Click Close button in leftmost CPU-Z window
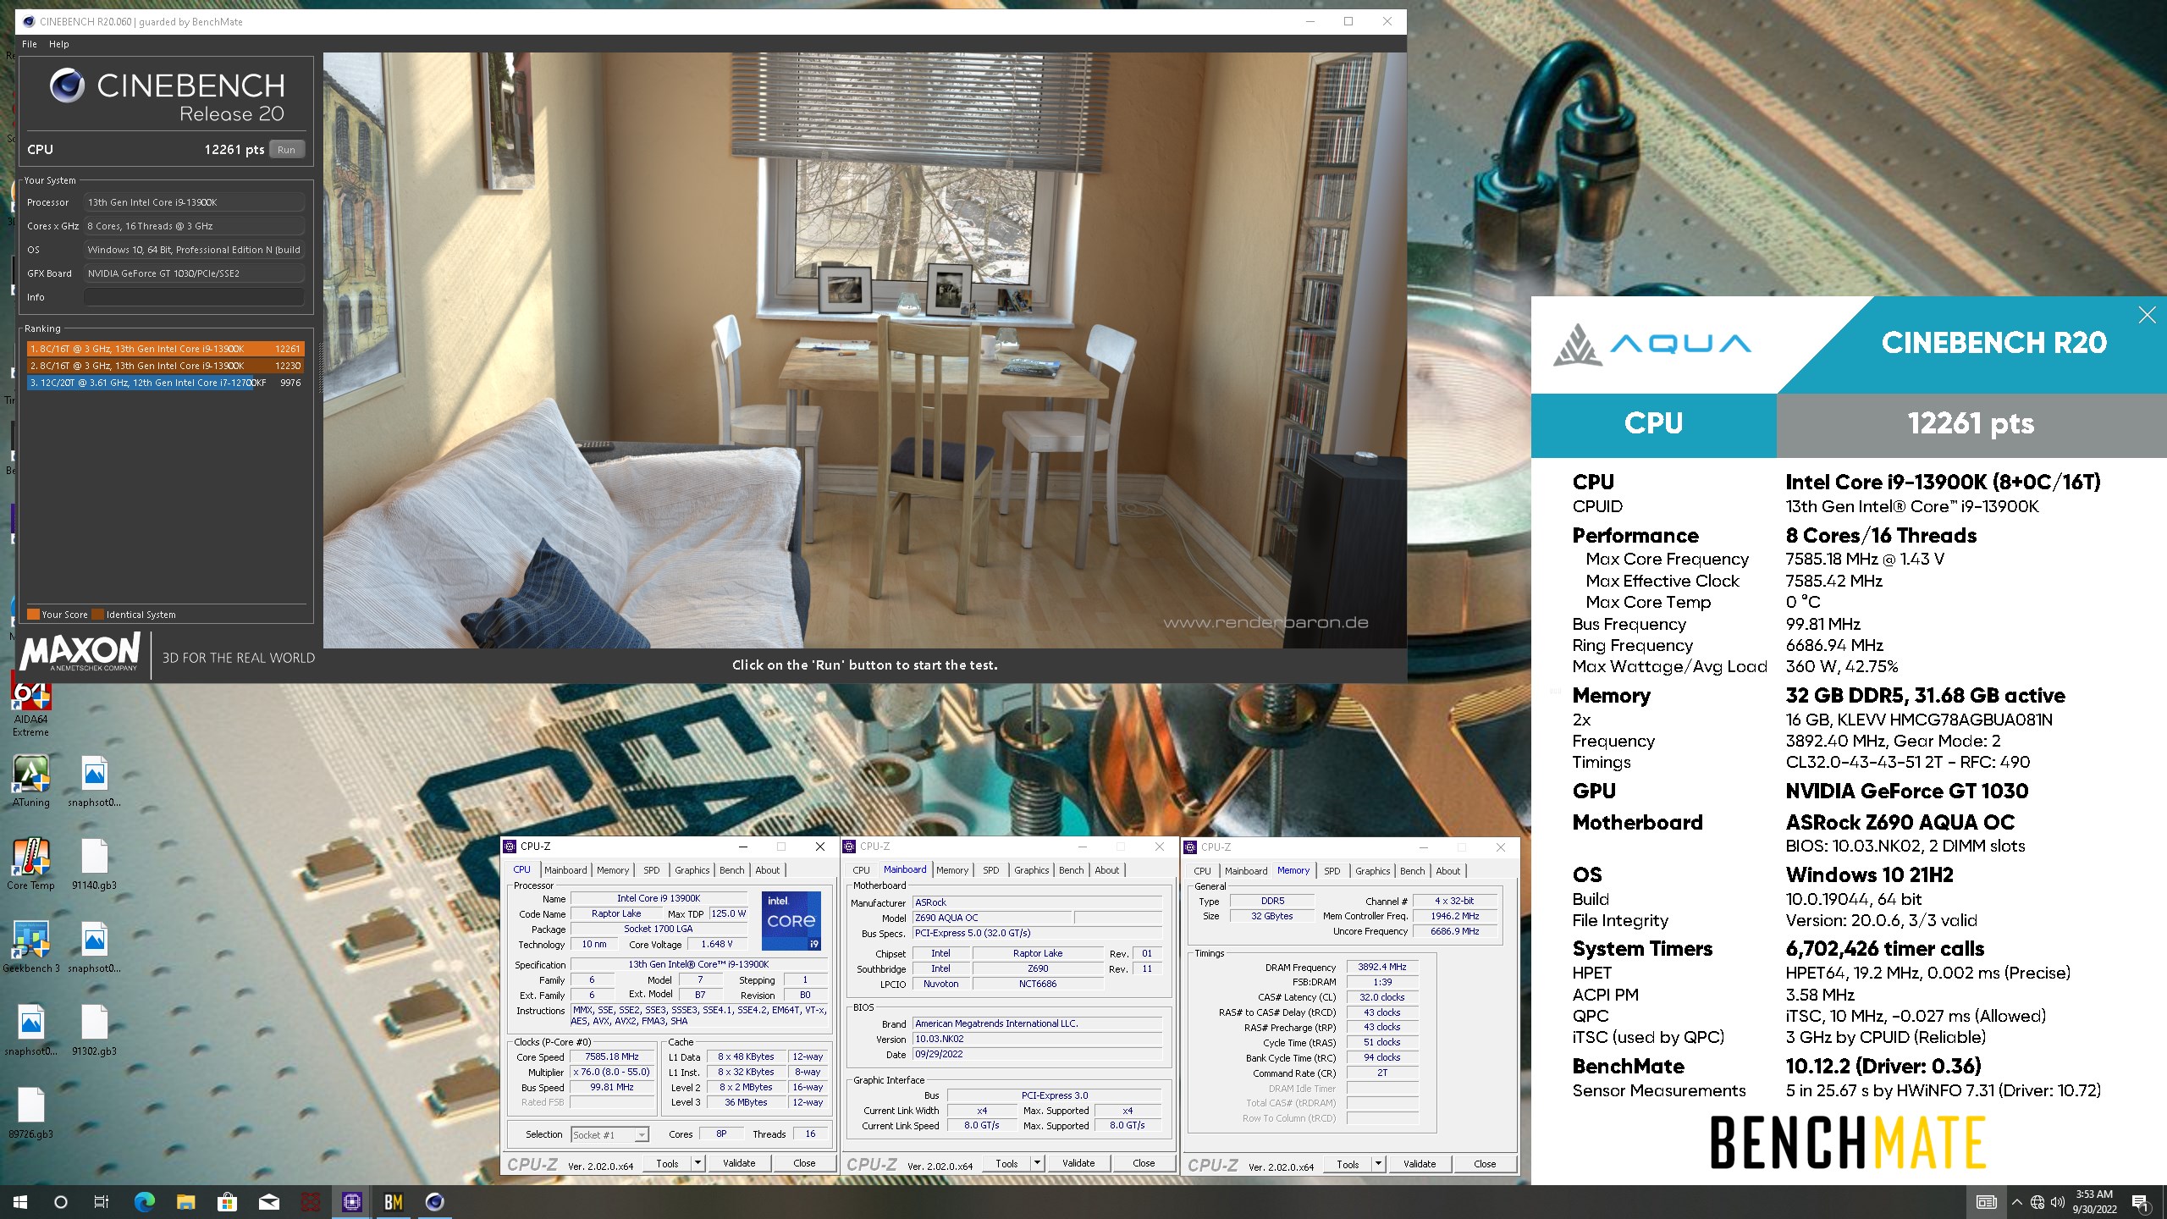This screenshot has width=2167, height=1219. (x=804, y=1163)
